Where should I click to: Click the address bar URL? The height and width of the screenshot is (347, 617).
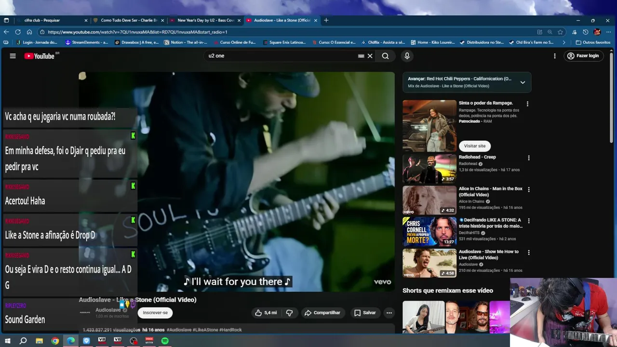click(x=137, y=32)
